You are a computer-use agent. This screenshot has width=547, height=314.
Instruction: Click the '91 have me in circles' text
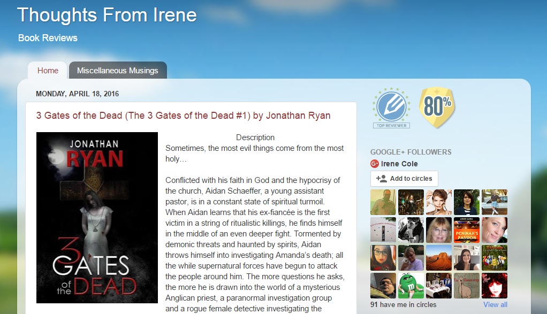point(403,304)
